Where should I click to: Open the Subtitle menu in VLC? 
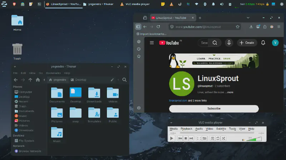[x=221, y=129]
